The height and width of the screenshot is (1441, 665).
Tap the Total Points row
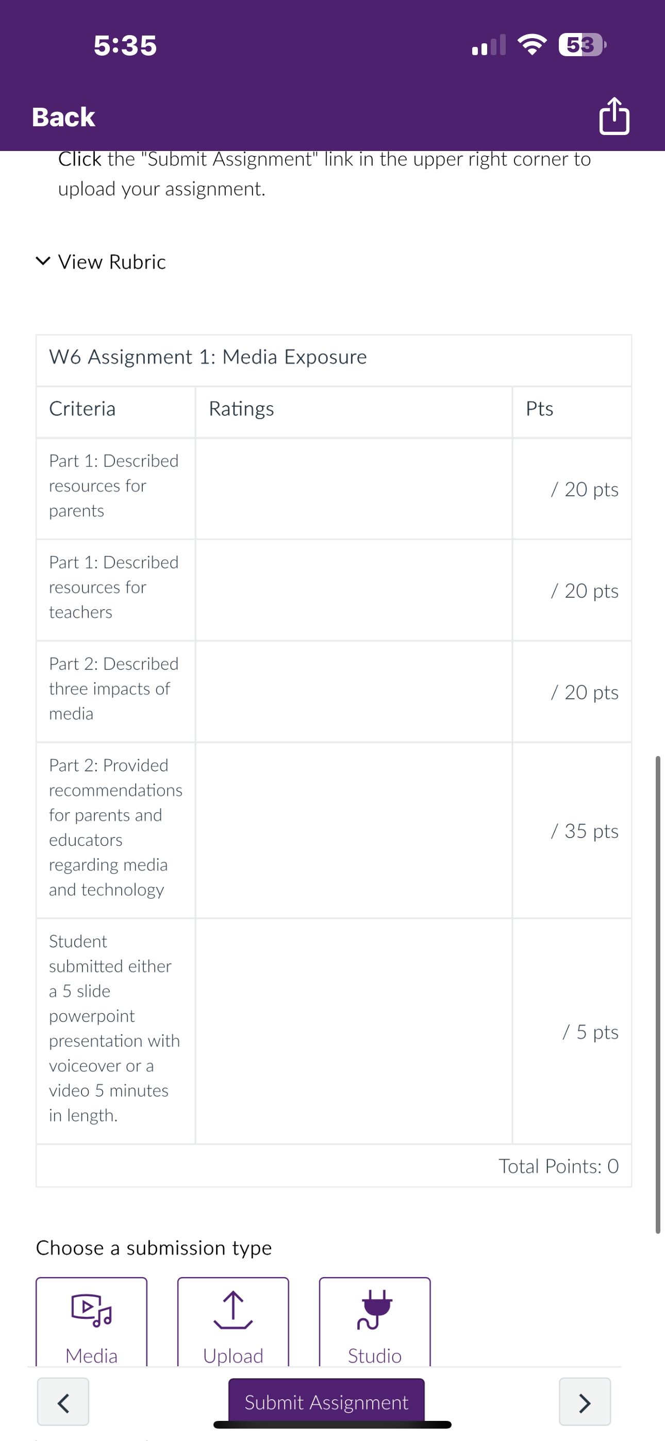coord(334,1166)
